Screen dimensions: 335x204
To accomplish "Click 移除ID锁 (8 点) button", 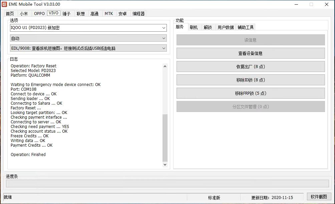I will (251, 80).
